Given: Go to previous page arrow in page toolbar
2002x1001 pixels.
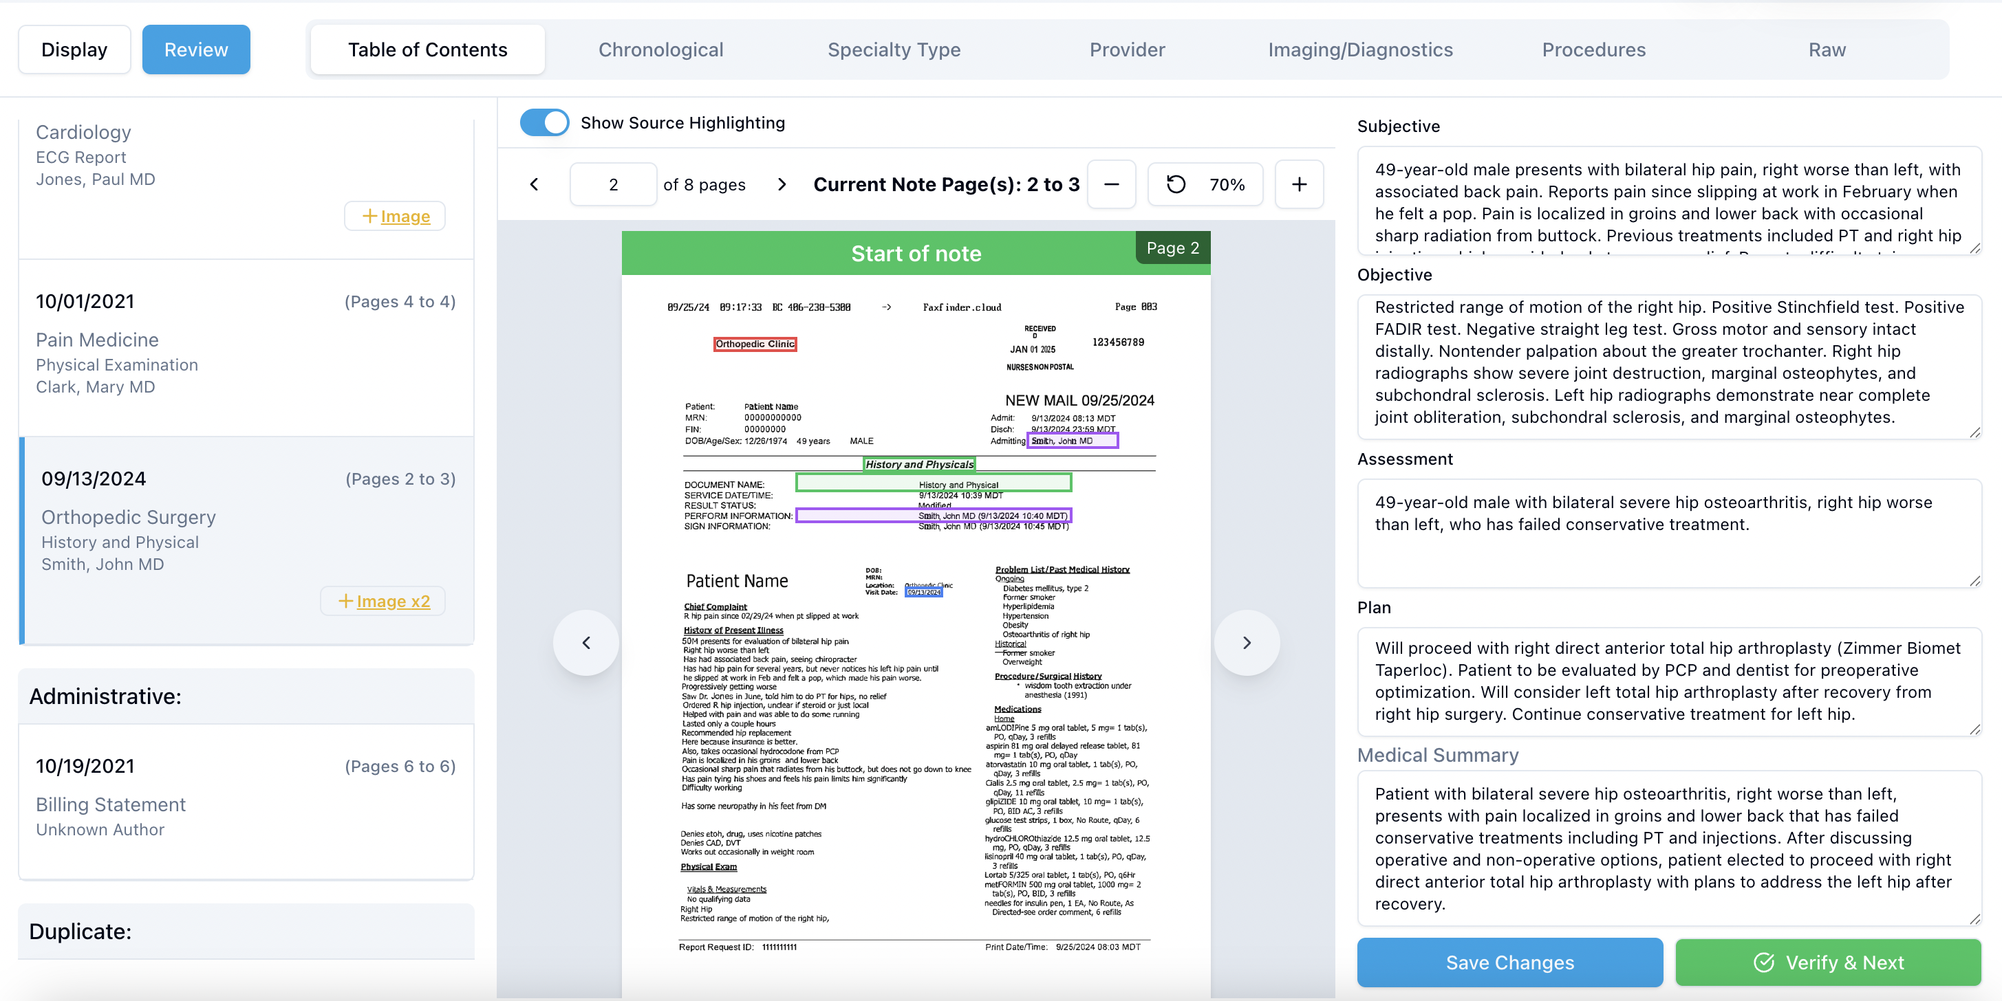Looking at the screenshot, I should coord(534,185).
